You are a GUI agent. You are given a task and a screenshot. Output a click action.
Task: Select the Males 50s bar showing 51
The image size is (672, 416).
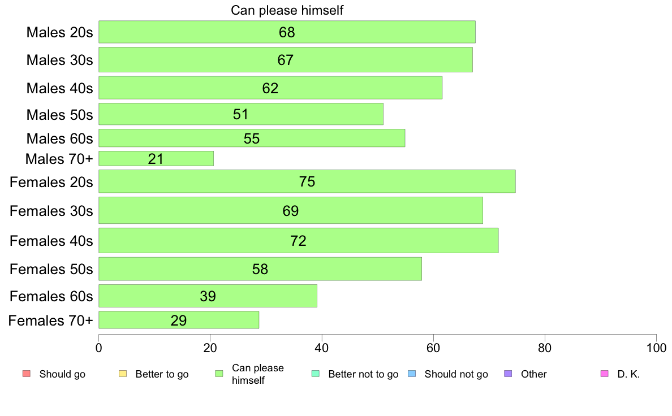point(241,114)
